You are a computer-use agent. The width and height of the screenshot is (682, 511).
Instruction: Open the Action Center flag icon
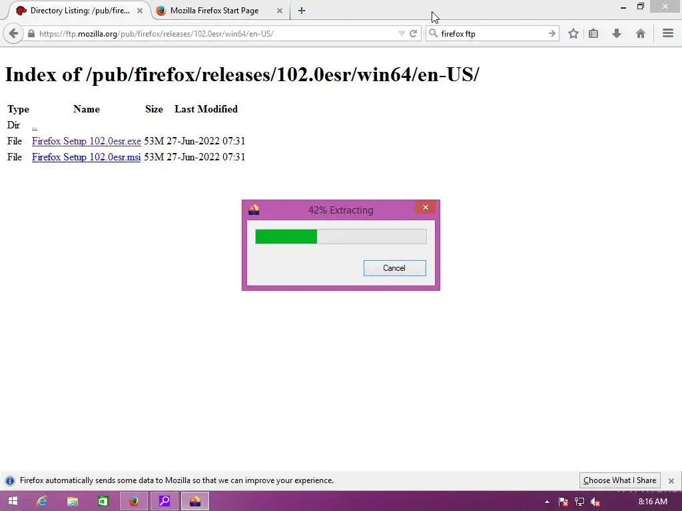(563, 502)
